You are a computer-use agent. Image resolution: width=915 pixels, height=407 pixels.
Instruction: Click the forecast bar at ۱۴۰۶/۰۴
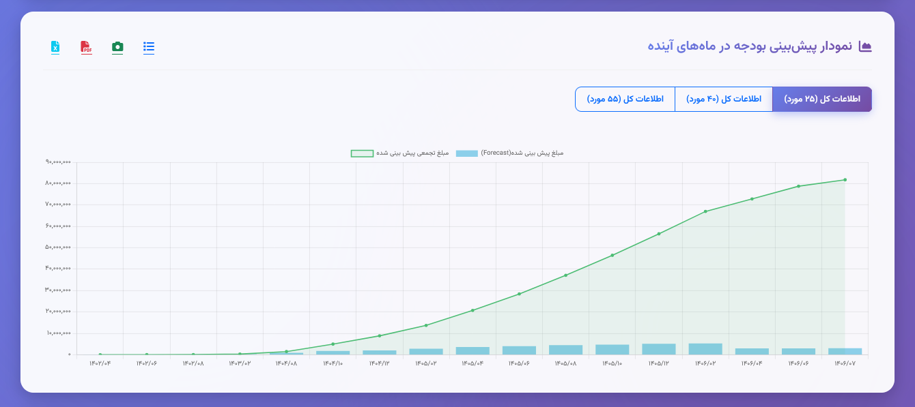752,351
